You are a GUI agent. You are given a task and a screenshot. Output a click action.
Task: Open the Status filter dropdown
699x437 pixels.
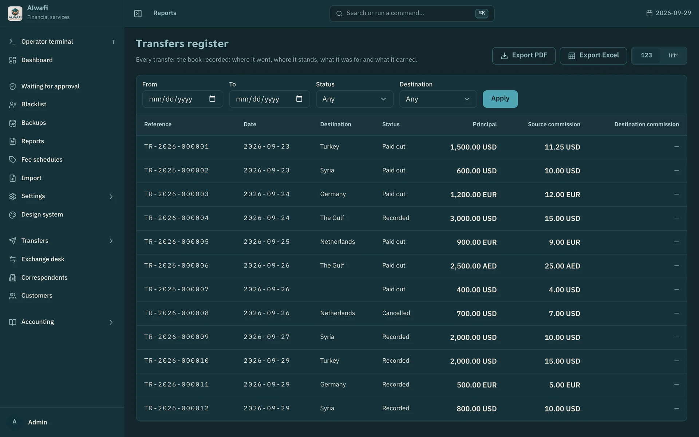pos(354,99)
